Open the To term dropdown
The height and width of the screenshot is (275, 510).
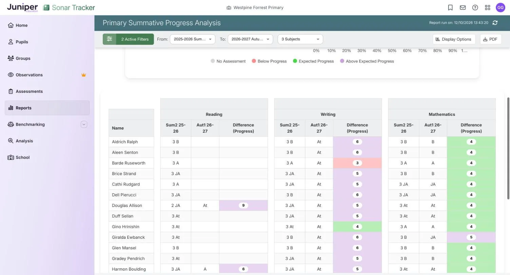click(x=250, y=39)
